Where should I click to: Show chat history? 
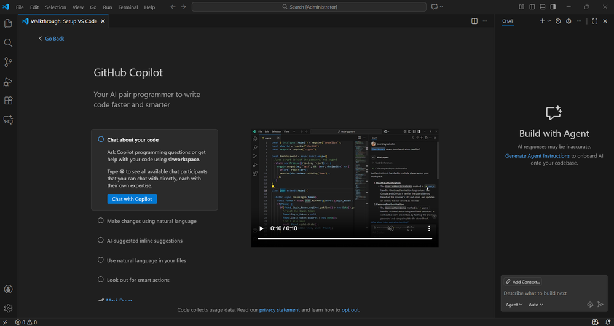coord(559,21)
